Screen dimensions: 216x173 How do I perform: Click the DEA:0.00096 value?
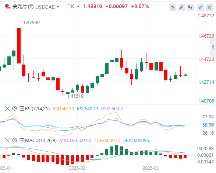(136, 141)
